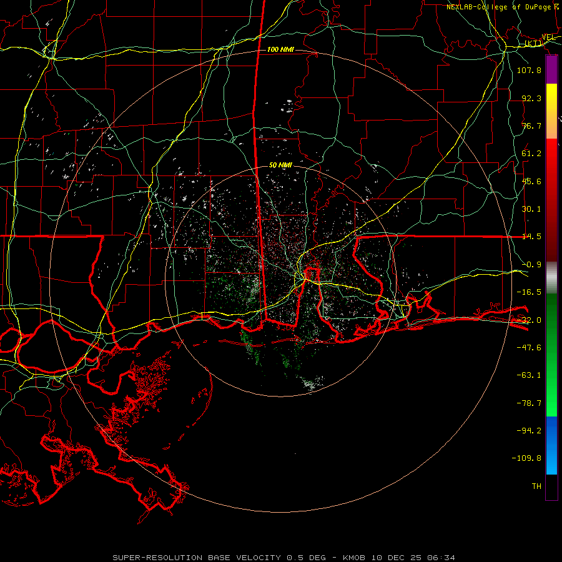Click the VEL label above the color scale
This screenshot has width=562, height=562.
pos(548,37)
